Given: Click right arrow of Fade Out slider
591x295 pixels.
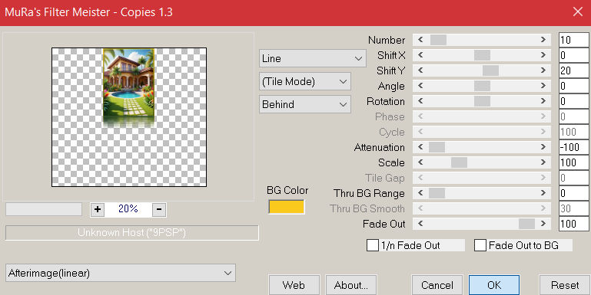Looking at the screenshot, I should (x=543, y=224).
